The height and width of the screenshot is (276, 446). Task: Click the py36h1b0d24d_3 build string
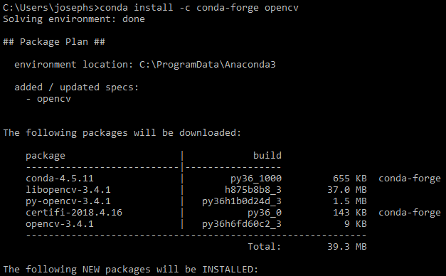pyautogui.click(x=242, y=201)
